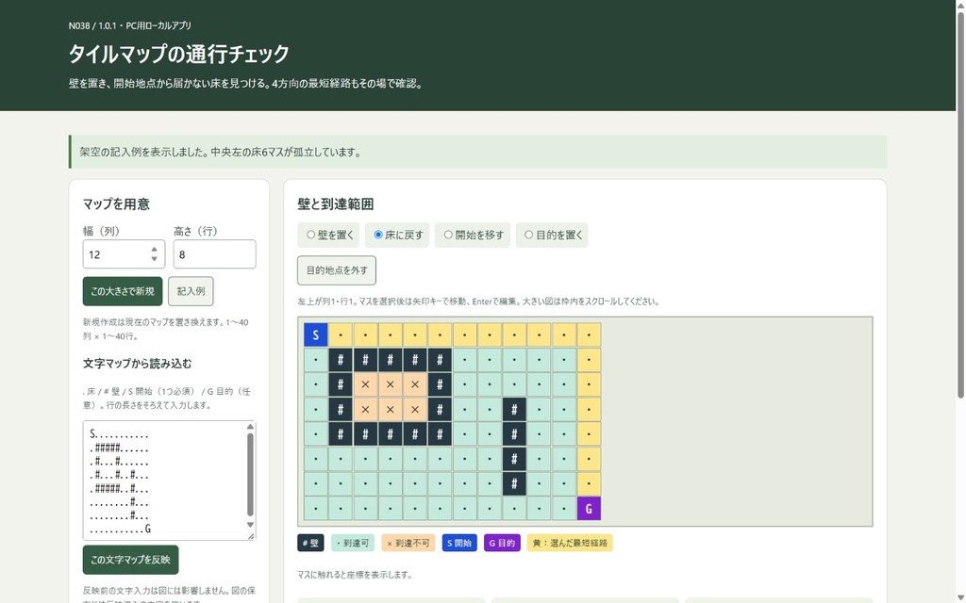966x603 pixels.
Task: Decrease the 幅 (列) value with the down arrow
Action: click(x=154, y=259)
